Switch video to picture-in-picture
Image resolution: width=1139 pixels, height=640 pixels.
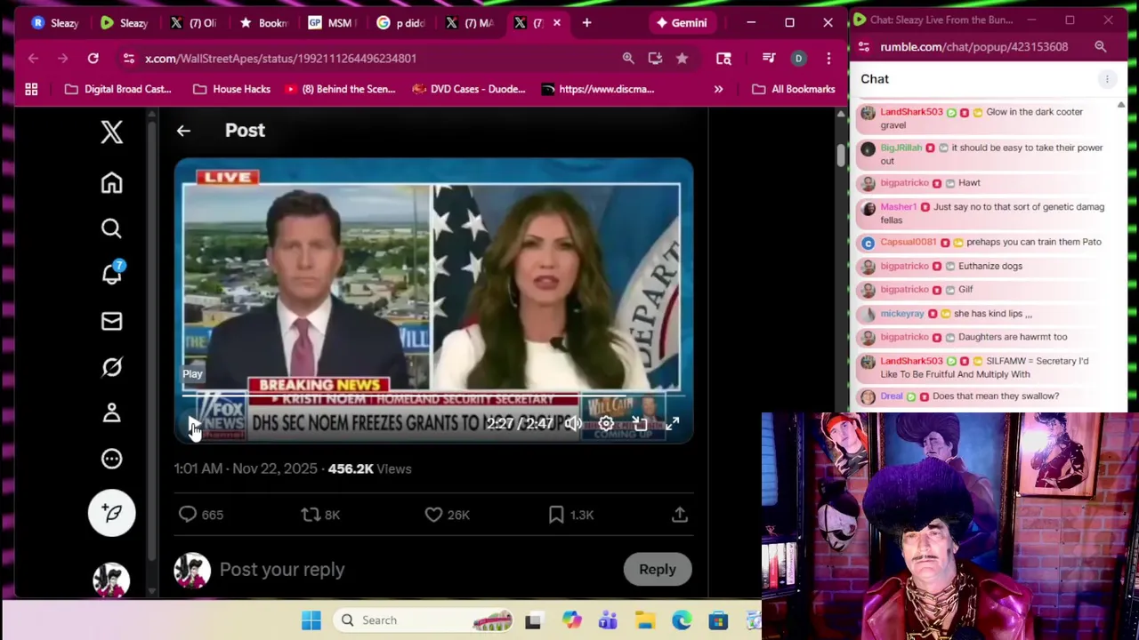point(639,424)
